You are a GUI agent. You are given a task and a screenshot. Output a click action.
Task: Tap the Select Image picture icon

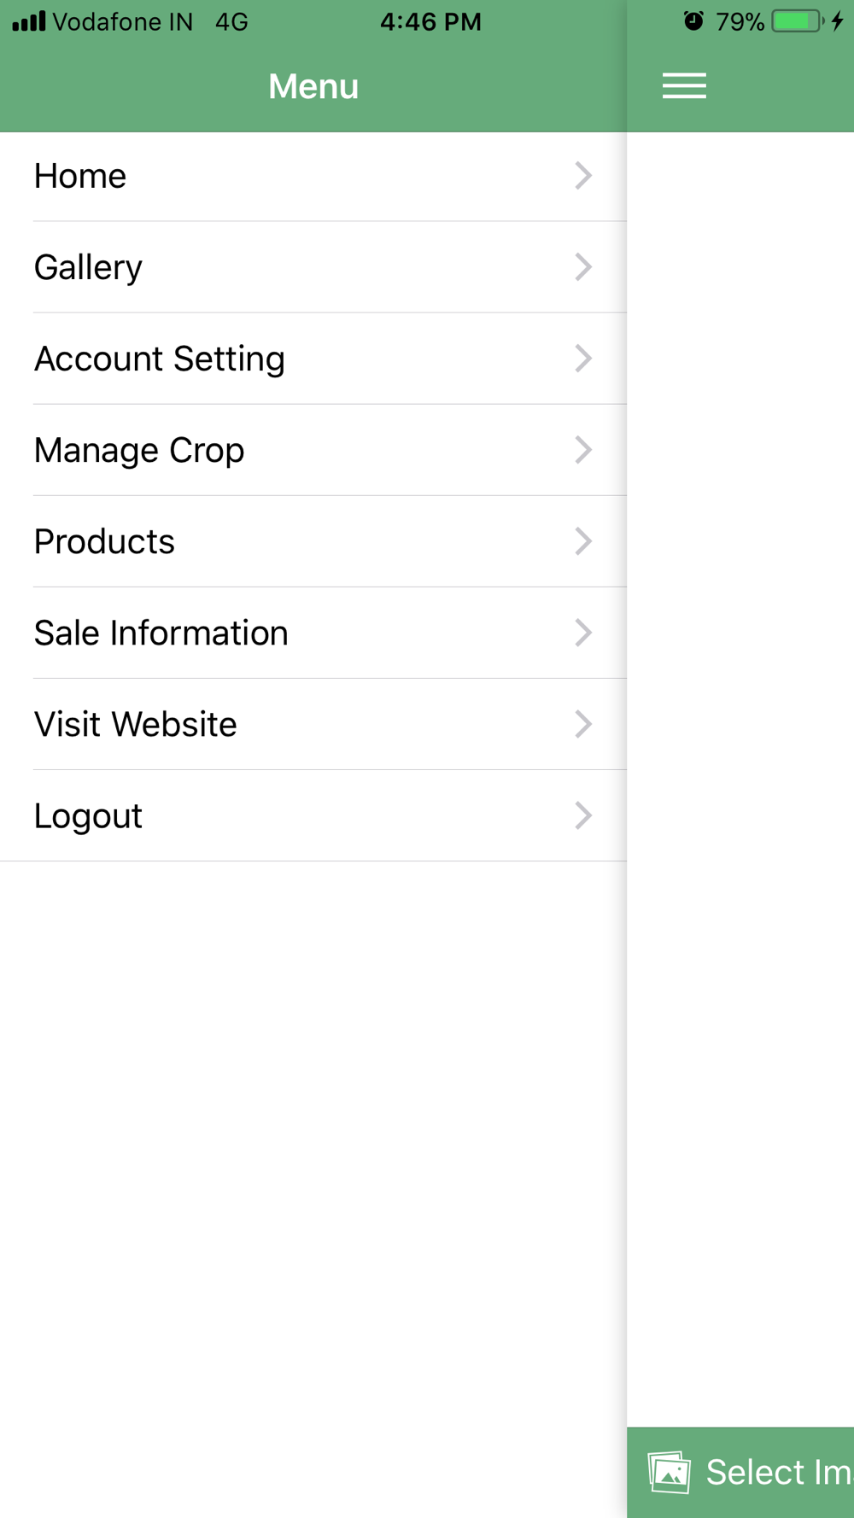[x=669, y=1473]
